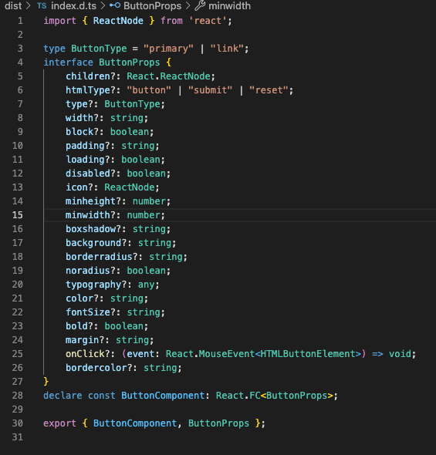
Task: Click the 'void' return type
Action: (x=400, y=354)
